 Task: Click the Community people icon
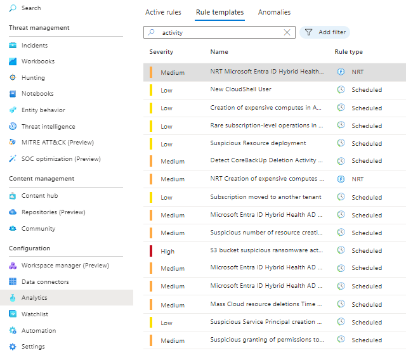(13, 228)
